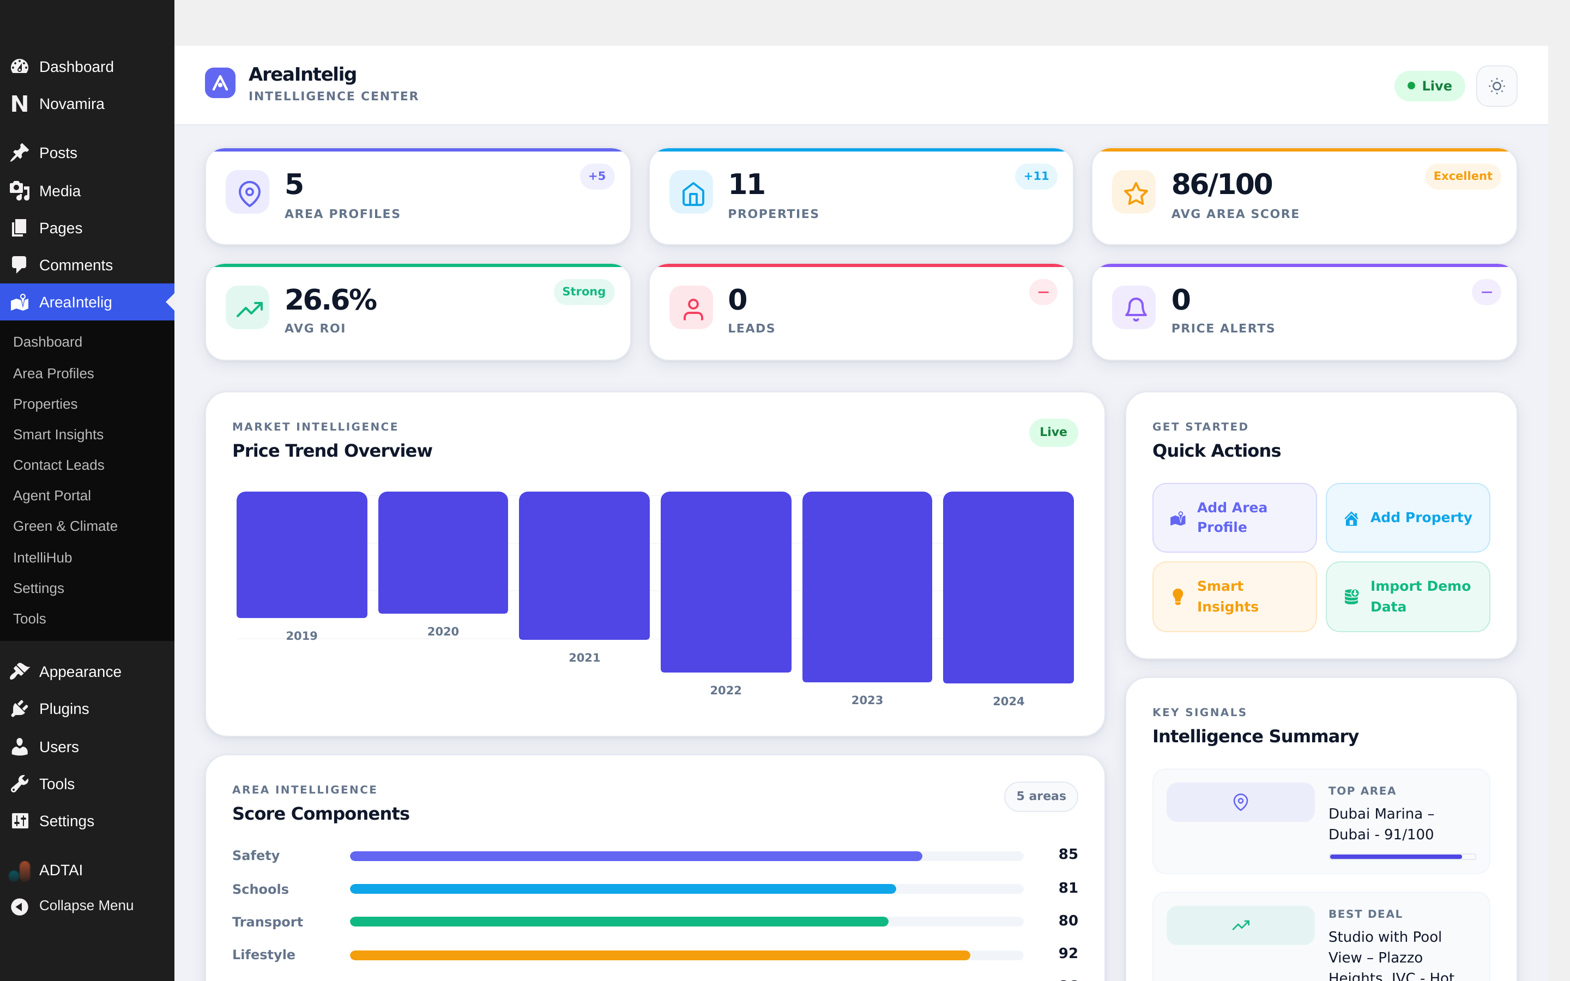1570x981 pixels.
Task: Click the Users person icon
Action: pyautogui.click(x=20, y=746)
